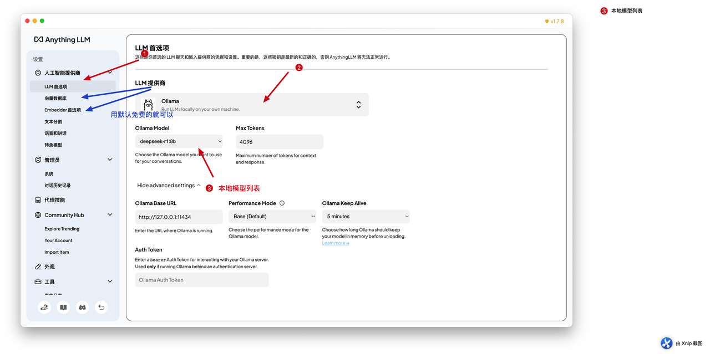Image resolution: width=710 pixels, height=354 pixels.
Task: Open the Ollama Model deepseek-r1:8b dropdown
Action: click(x=179, y=141)
